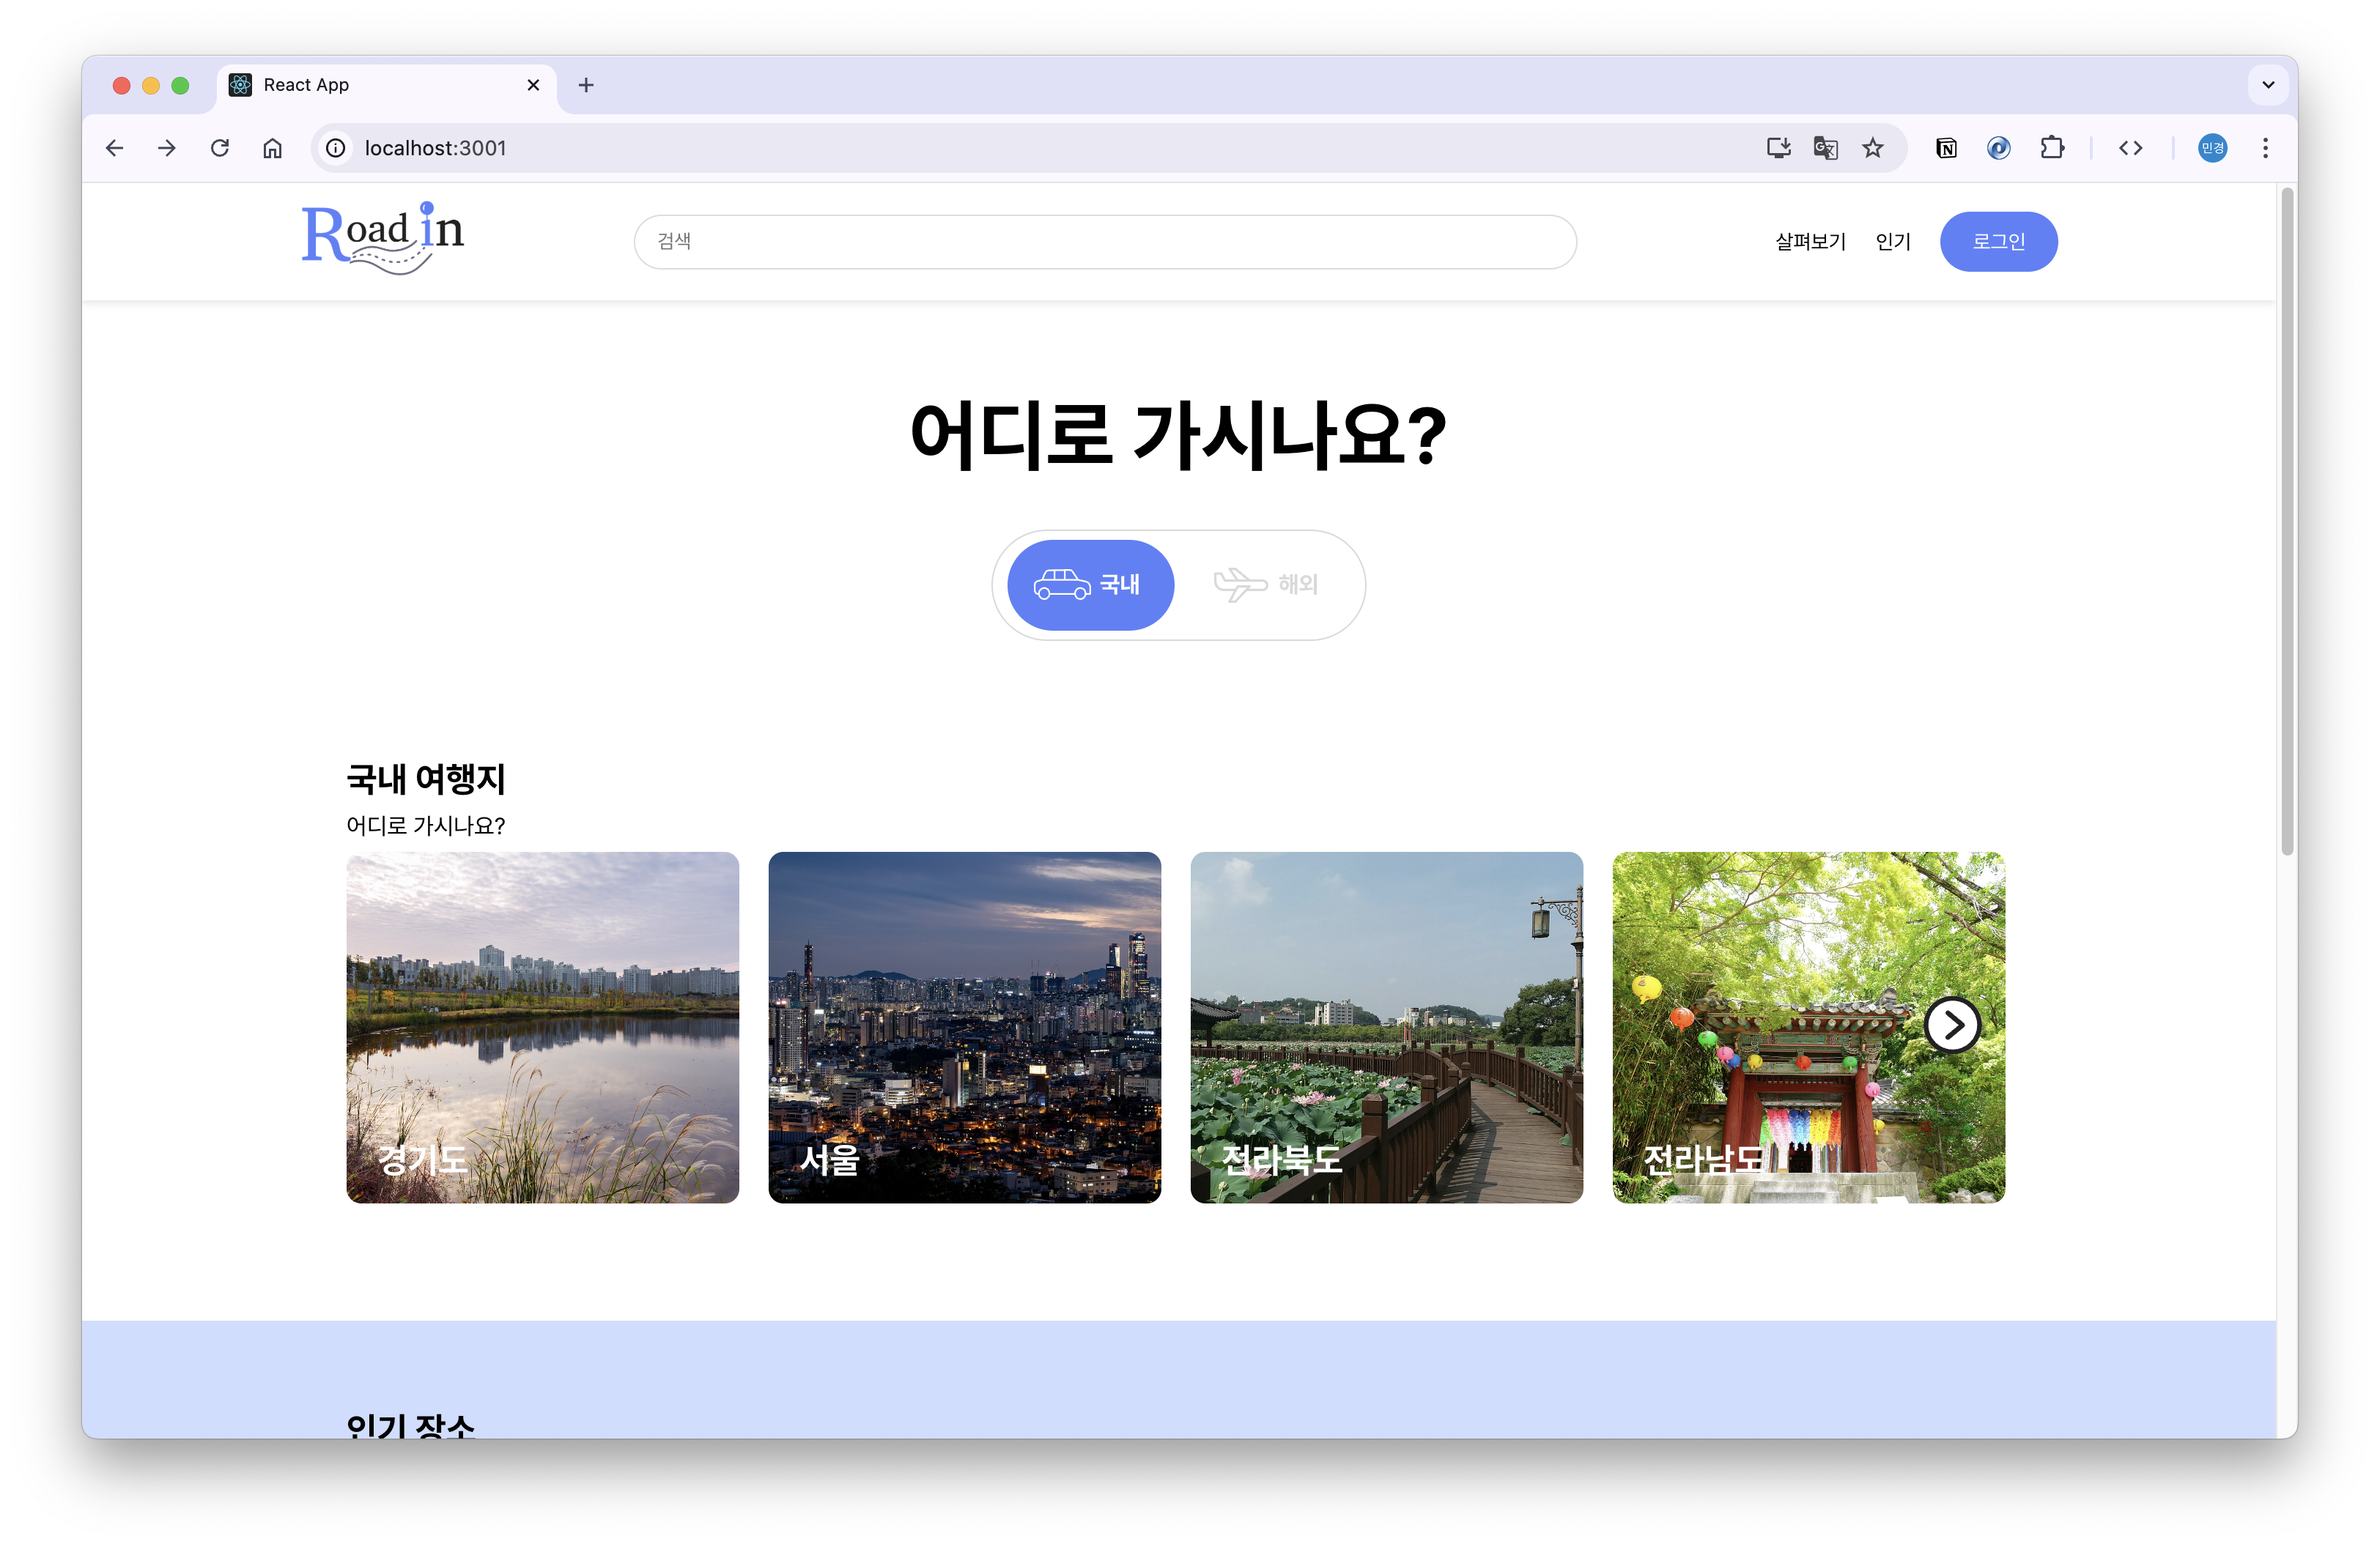Image resolution: width=2380 pixels, height=1547 pixels.
Task: Select the 국내 domestic toggle
Action: tap(1089, 585)
